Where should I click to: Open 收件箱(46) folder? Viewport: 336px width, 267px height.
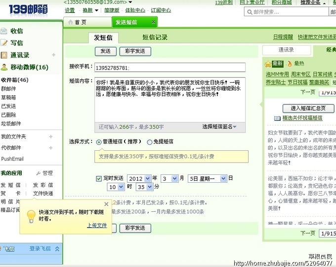point(14,80)
